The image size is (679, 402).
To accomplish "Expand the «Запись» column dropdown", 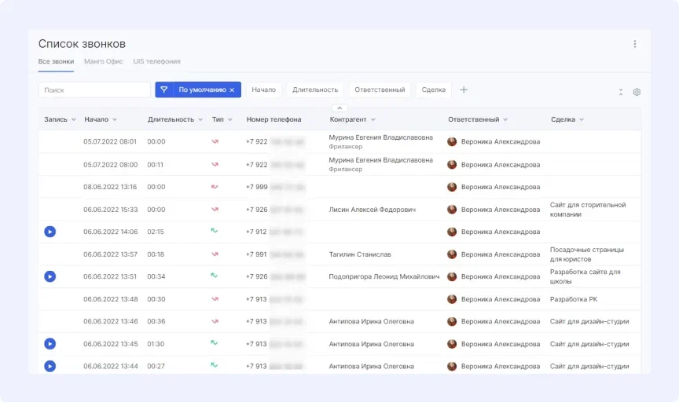I will click(x=74, y=119).
